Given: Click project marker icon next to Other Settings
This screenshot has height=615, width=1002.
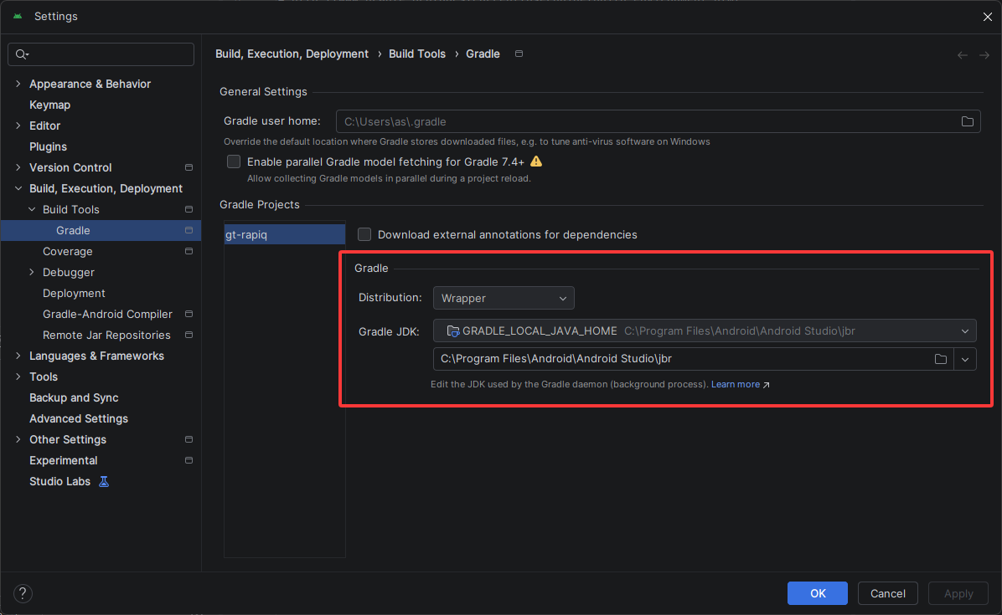Looking at the screenshot, I should pyautogui.click(x=189, y=439).
